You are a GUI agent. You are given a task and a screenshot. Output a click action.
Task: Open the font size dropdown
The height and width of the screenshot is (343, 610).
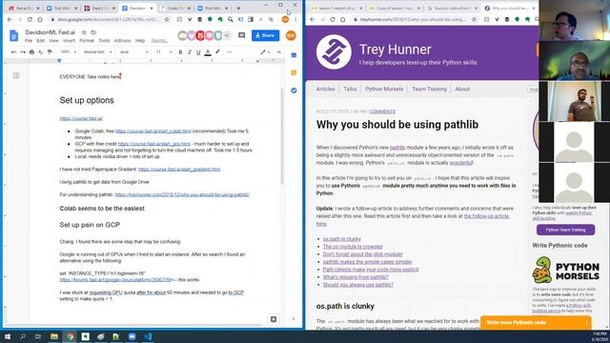[x=163, y=52]
